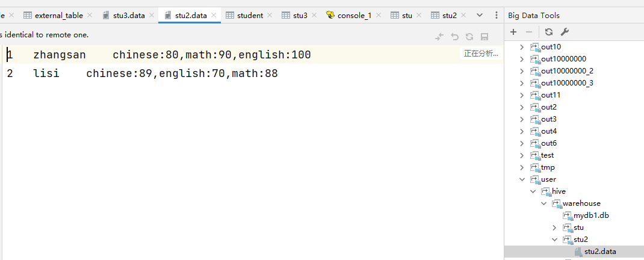Close the stu2.data tab
The image size is (644, 260).
214,15
